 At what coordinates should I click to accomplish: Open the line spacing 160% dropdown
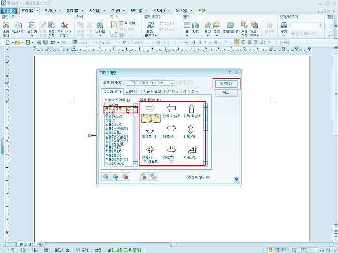click(282, 42)
